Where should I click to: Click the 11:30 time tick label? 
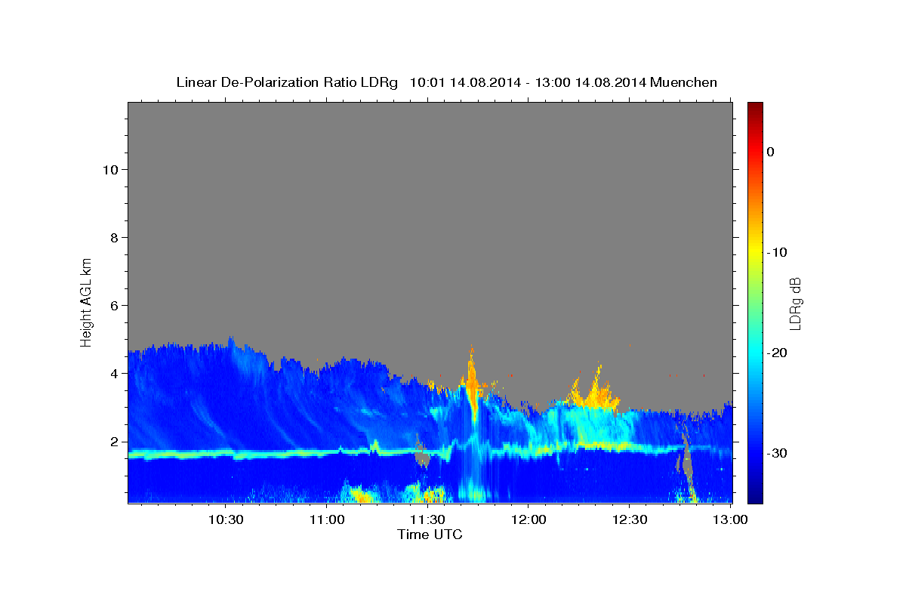pos(427,519)
